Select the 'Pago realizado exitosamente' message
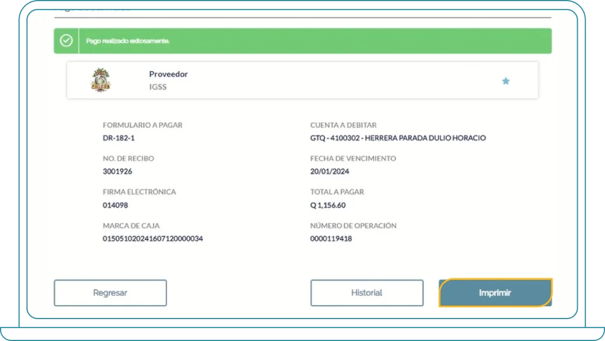The width and height of the screenshot is (605, 341). coord(128,41)
